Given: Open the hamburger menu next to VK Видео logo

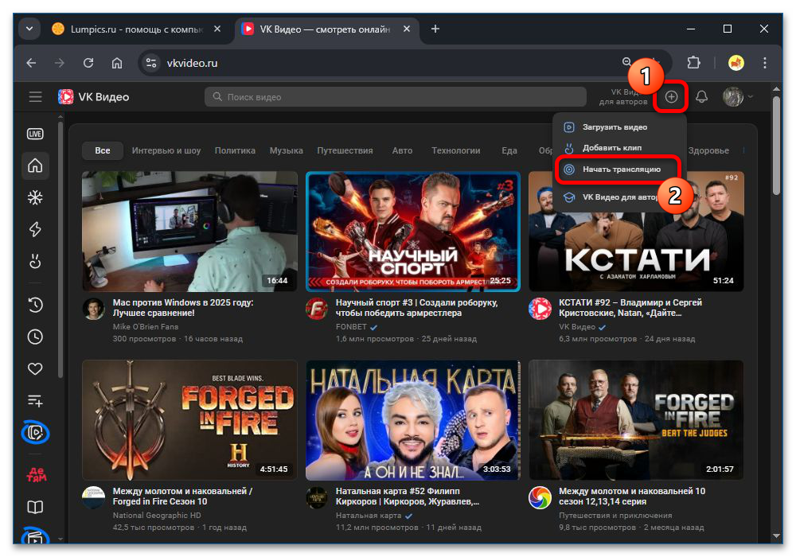Looking at the screenshot, I should click(36, 96).
